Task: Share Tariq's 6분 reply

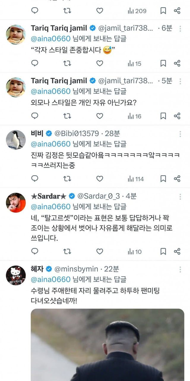Action: coord(177,63)
